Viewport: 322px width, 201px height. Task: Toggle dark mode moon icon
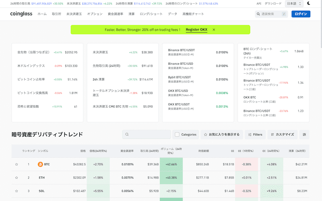click(308, 3)
